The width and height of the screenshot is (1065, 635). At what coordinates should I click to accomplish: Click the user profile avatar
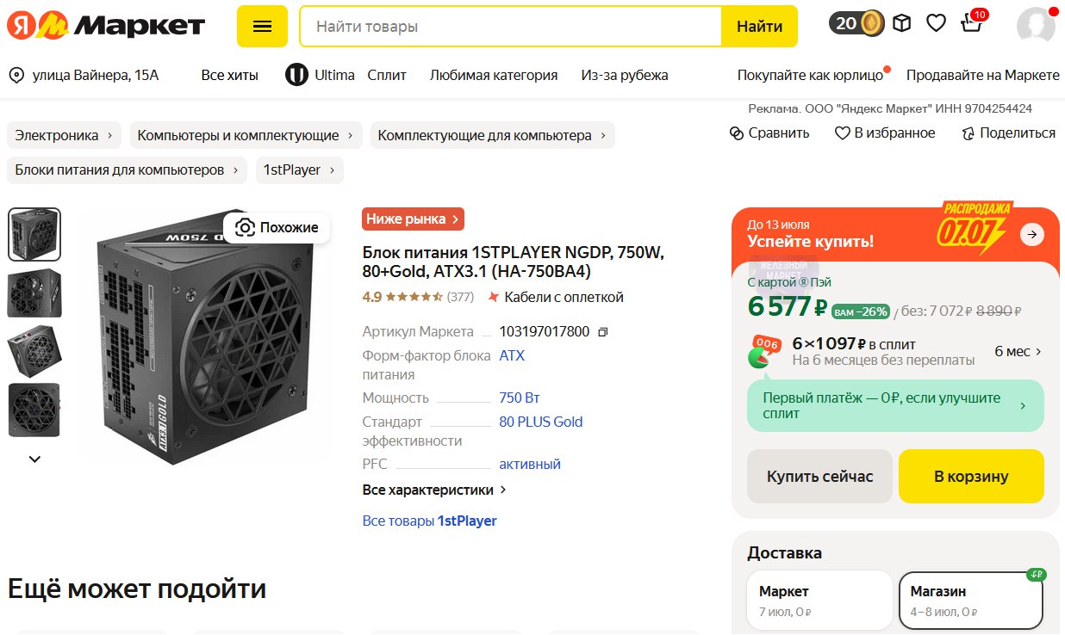(1036, 25)
